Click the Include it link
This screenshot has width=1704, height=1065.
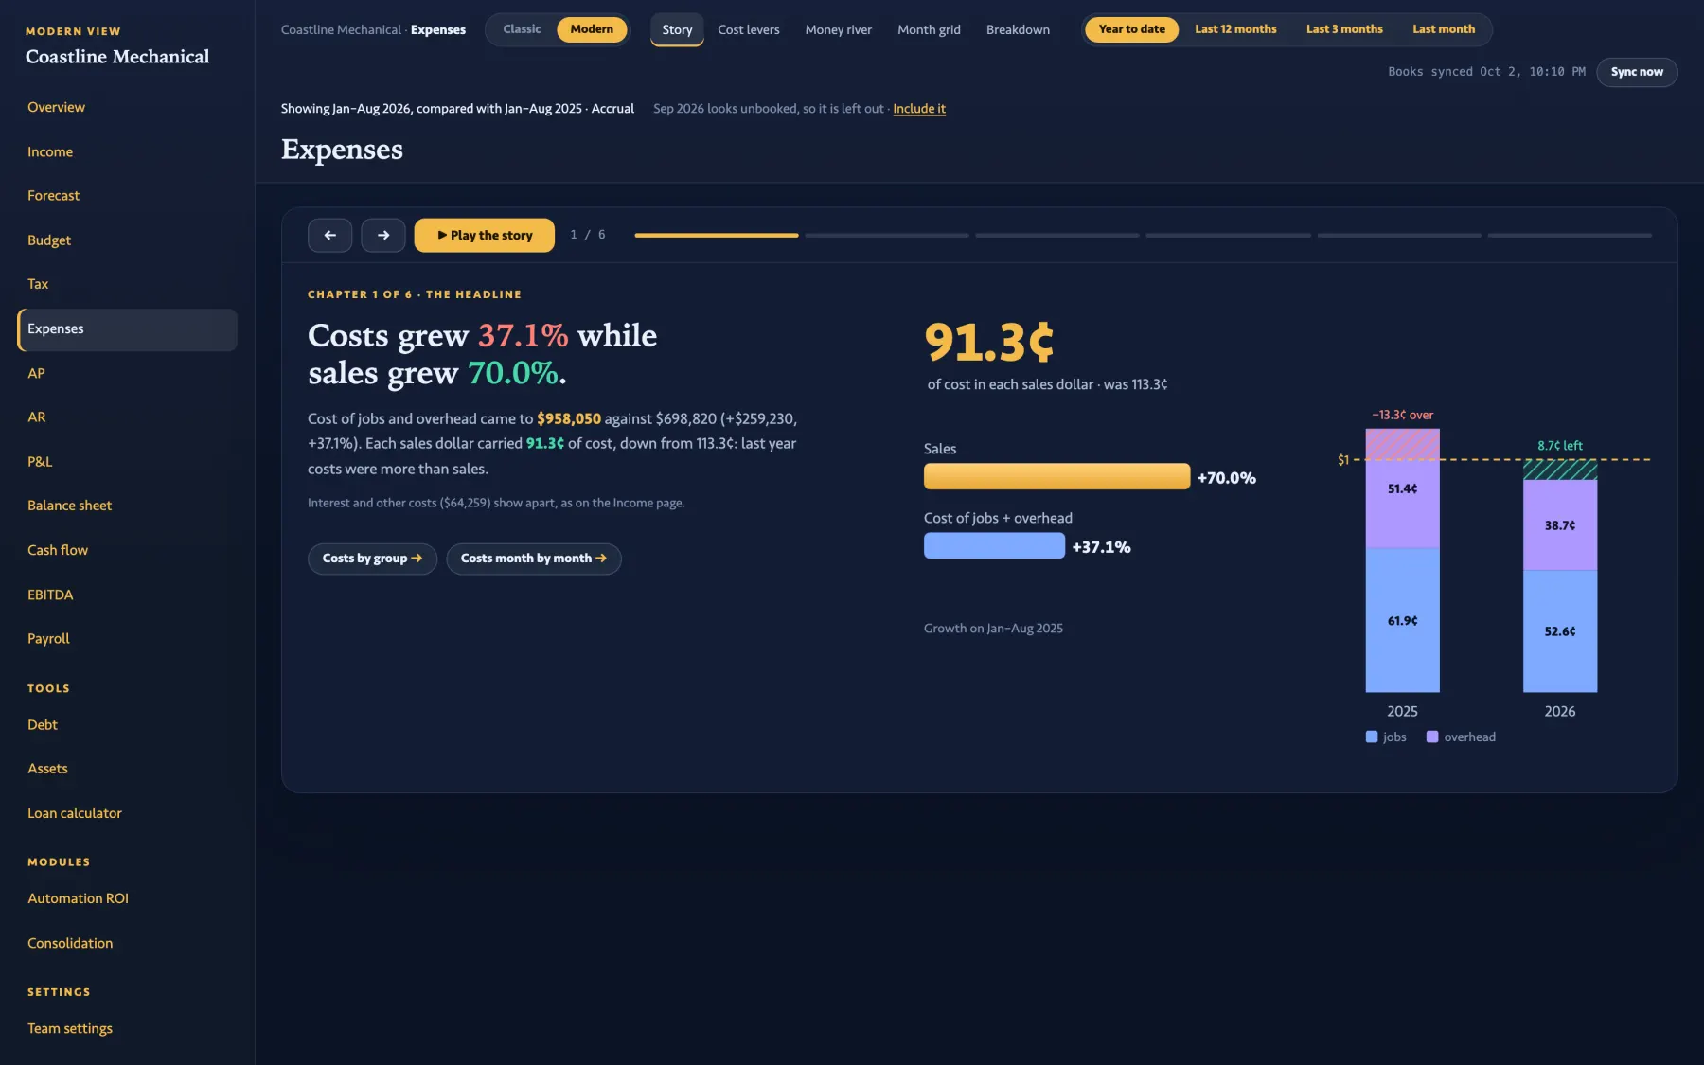(x=919, y=109)
